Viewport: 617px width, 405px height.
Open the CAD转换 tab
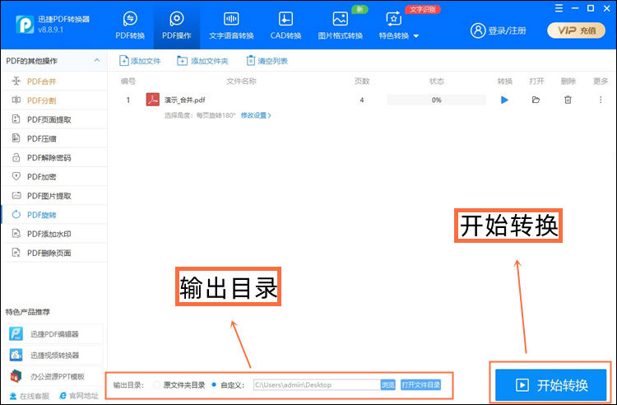(x=285, y=26)
